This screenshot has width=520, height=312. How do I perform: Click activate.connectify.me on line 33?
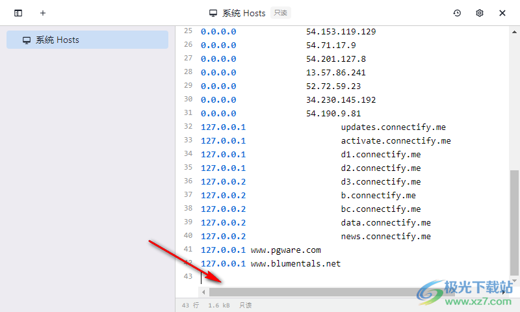(396, 141)
